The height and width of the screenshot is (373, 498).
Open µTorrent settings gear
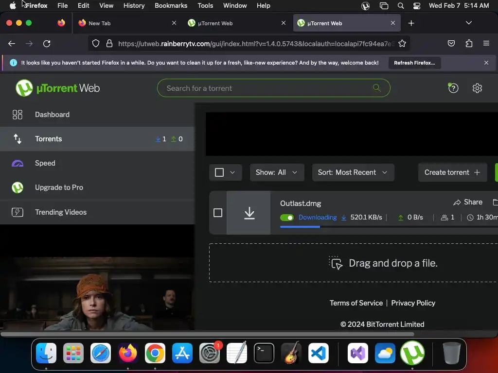pyautogui.click(x=477, y=88)
